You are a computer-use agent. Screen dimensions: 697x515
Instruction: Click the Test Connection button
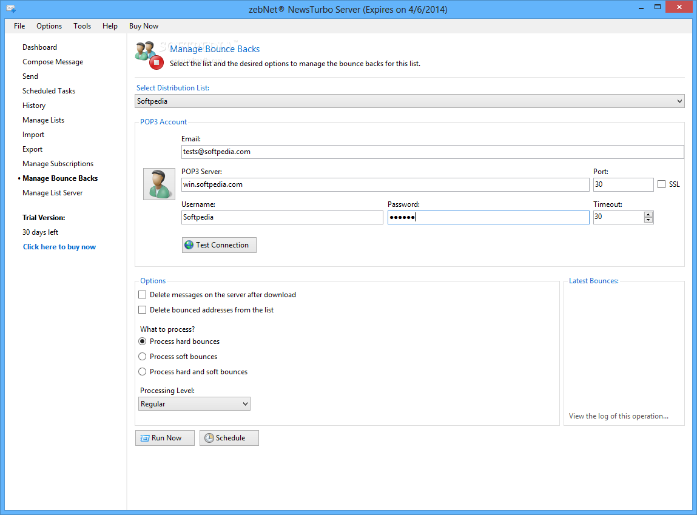coord(219,245)
